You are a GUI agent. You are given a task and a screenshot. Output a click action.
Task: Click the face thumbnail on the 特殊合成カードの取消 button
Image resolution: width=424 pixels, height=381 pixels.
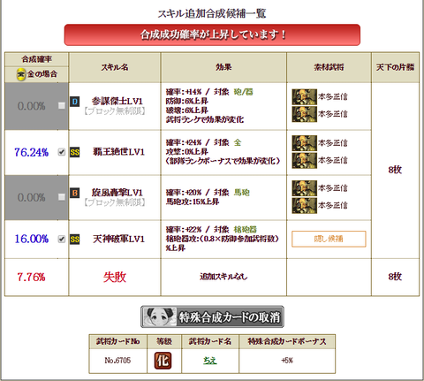(159, 316)
